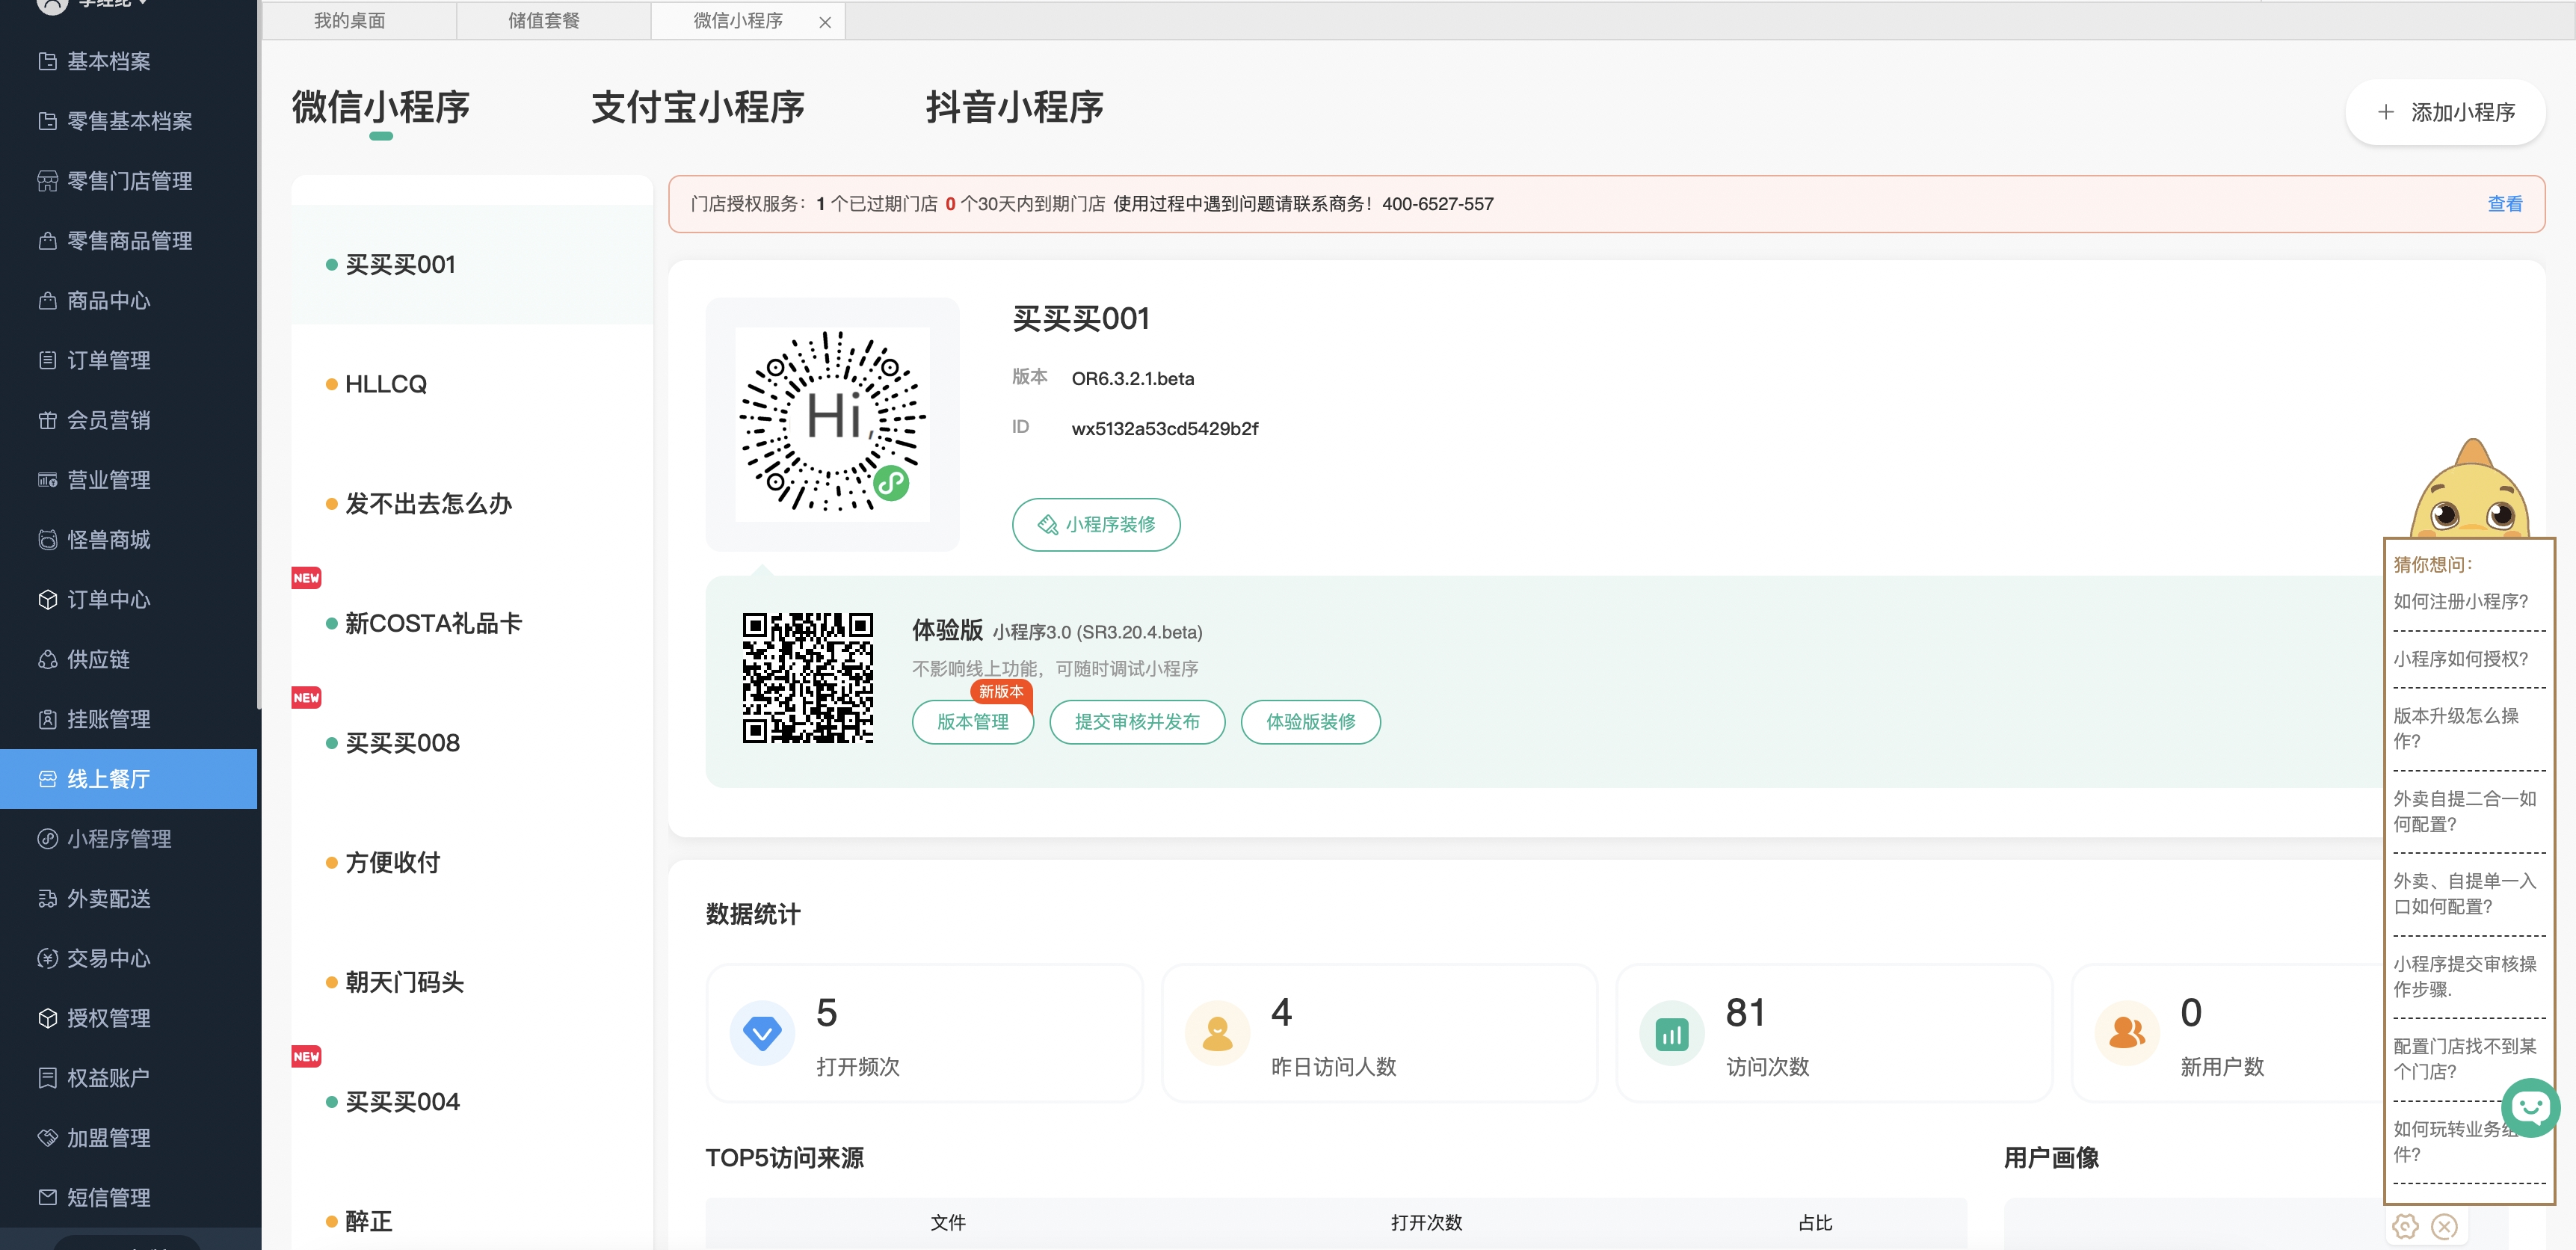This screenshot has width=2576, height=1250.
Task: Click the 添加小程序 button
Action: (x=2445, y=112)
